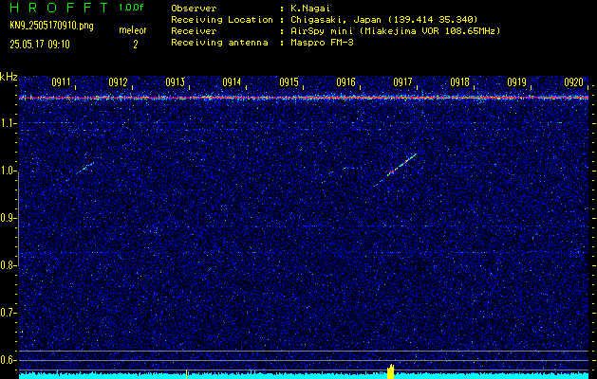597x379 pixels.
Task: Click the meteor count label
Action: click(x=133, y=30)
